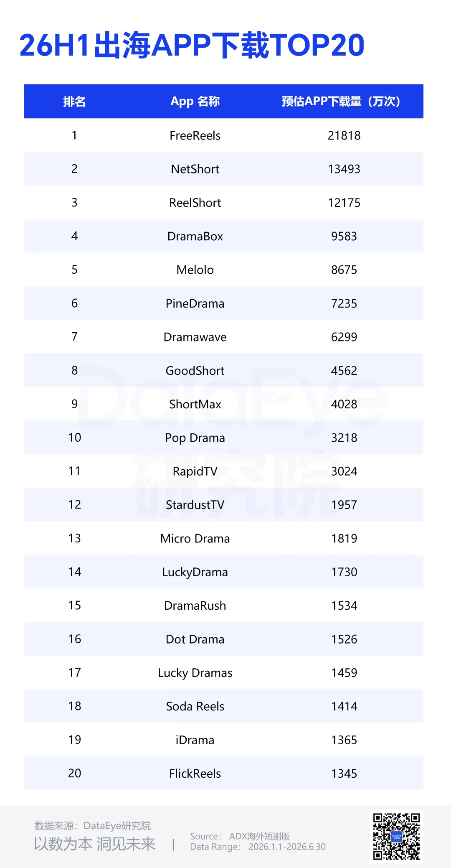Image resolution: width=451 pixels, height=868 pixels.
Task: Click PineDrama in the list
Action: coord(195,303)
